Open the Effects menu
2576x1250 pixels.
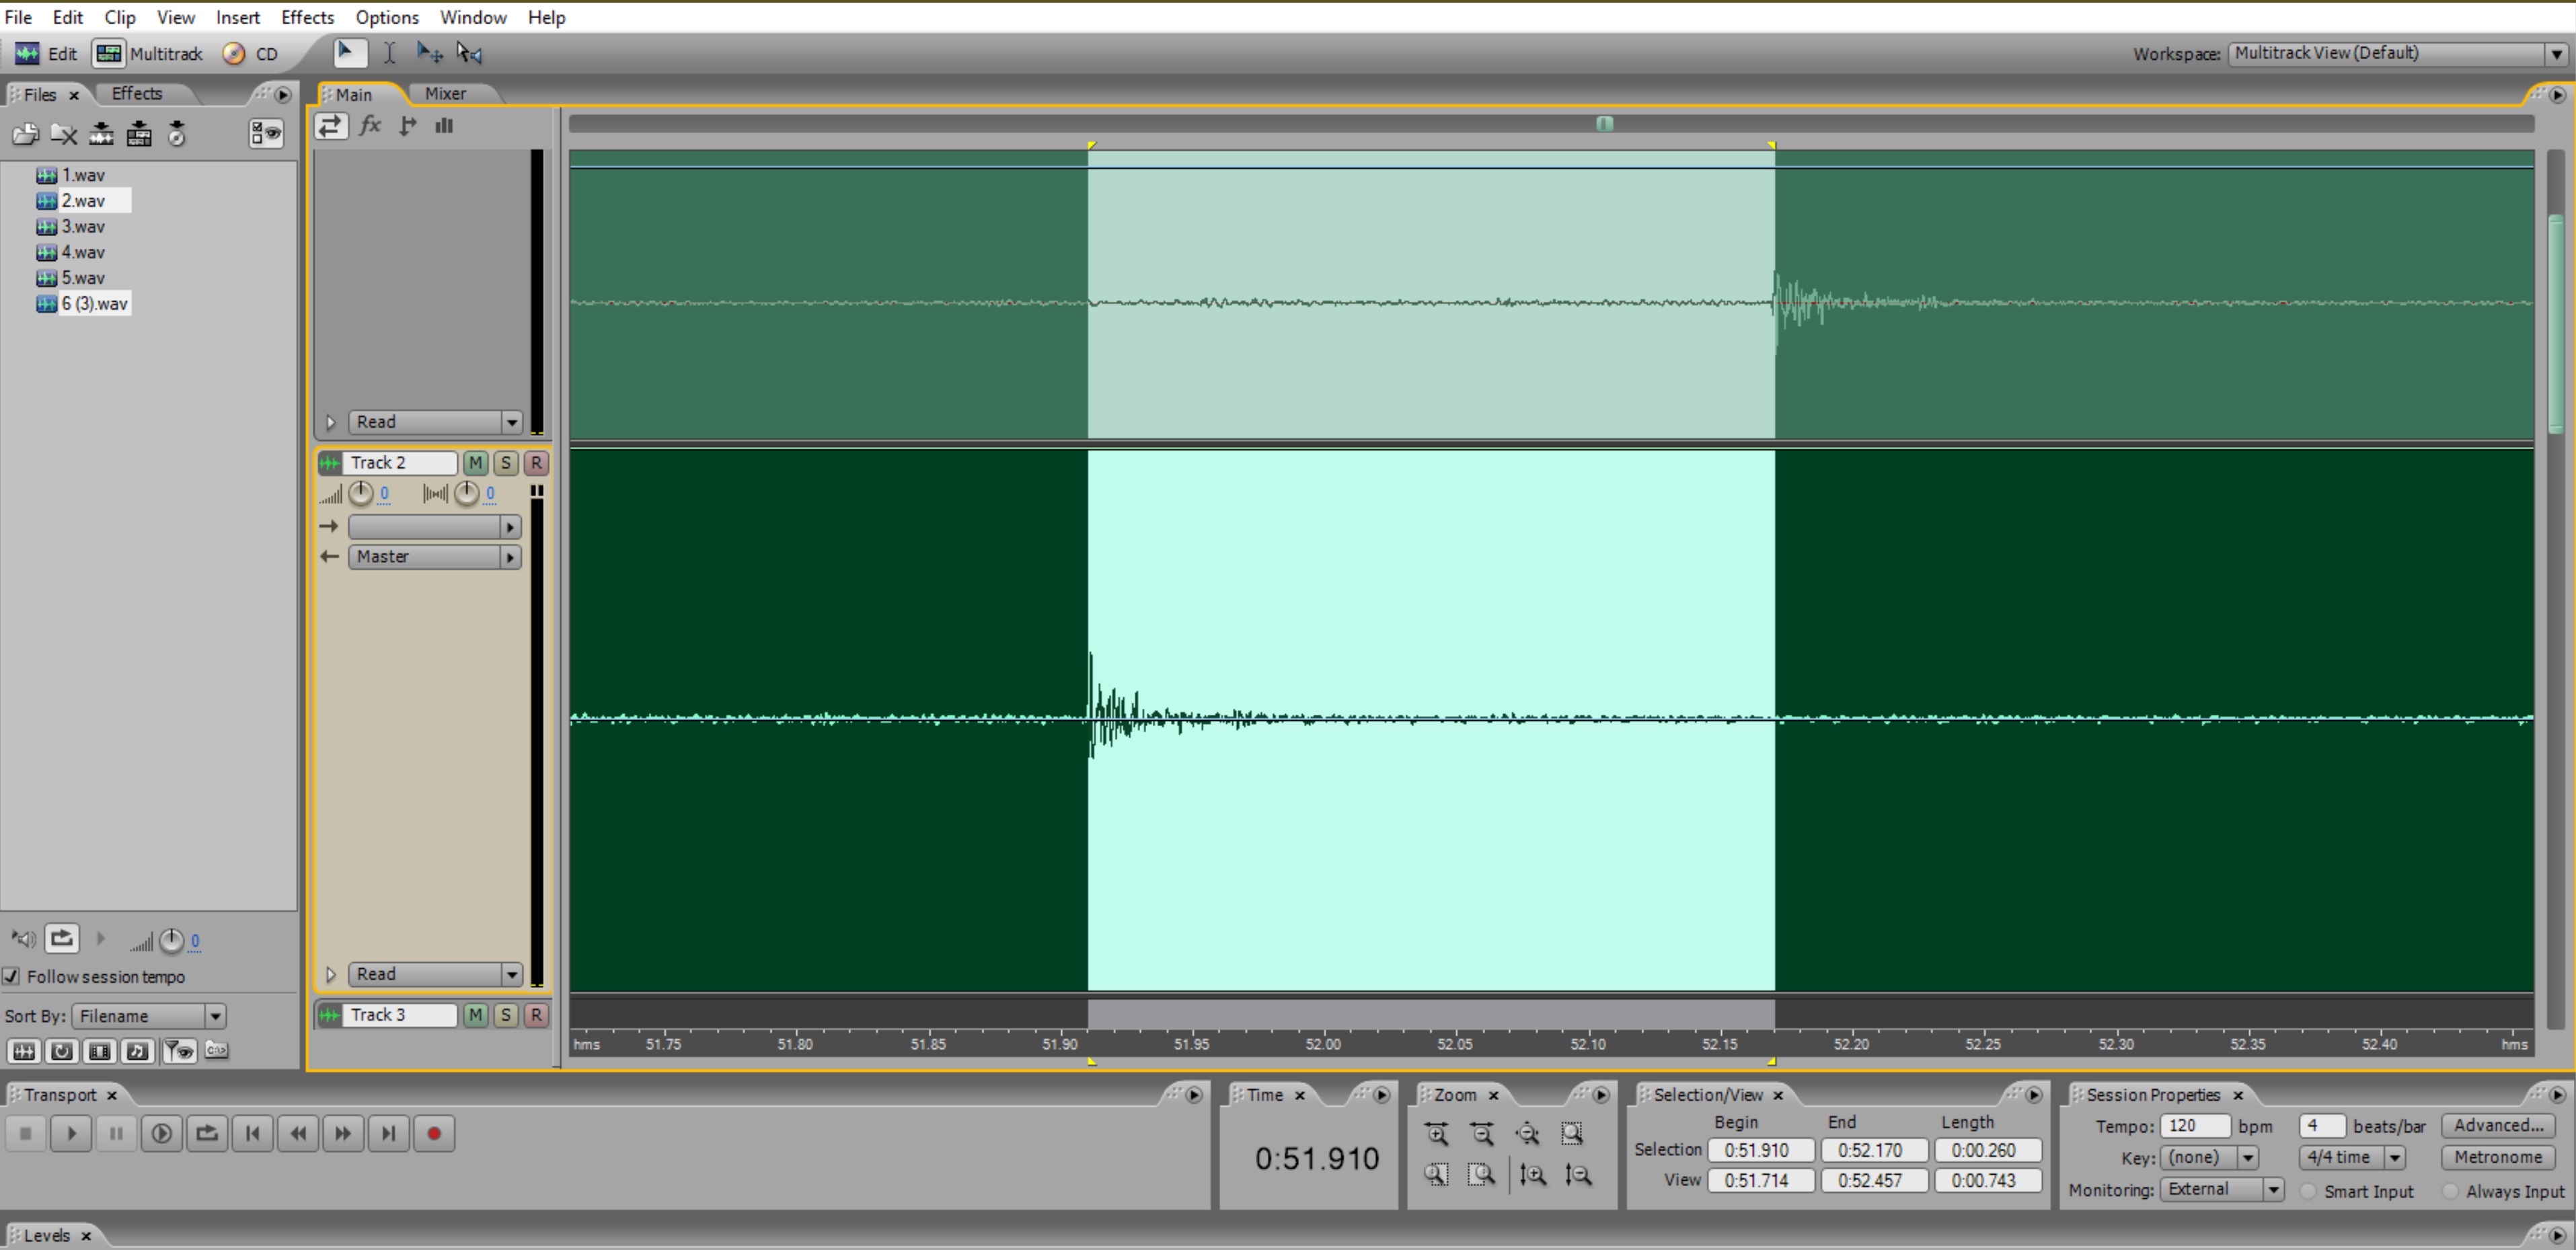click(x=307, y=17)
